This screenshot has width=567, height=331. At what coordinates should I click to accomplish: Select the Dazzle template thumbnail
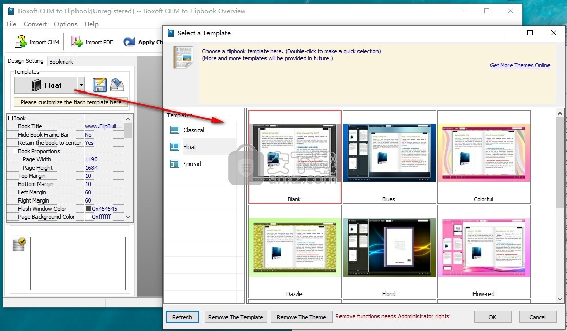[x=294, y=251]
